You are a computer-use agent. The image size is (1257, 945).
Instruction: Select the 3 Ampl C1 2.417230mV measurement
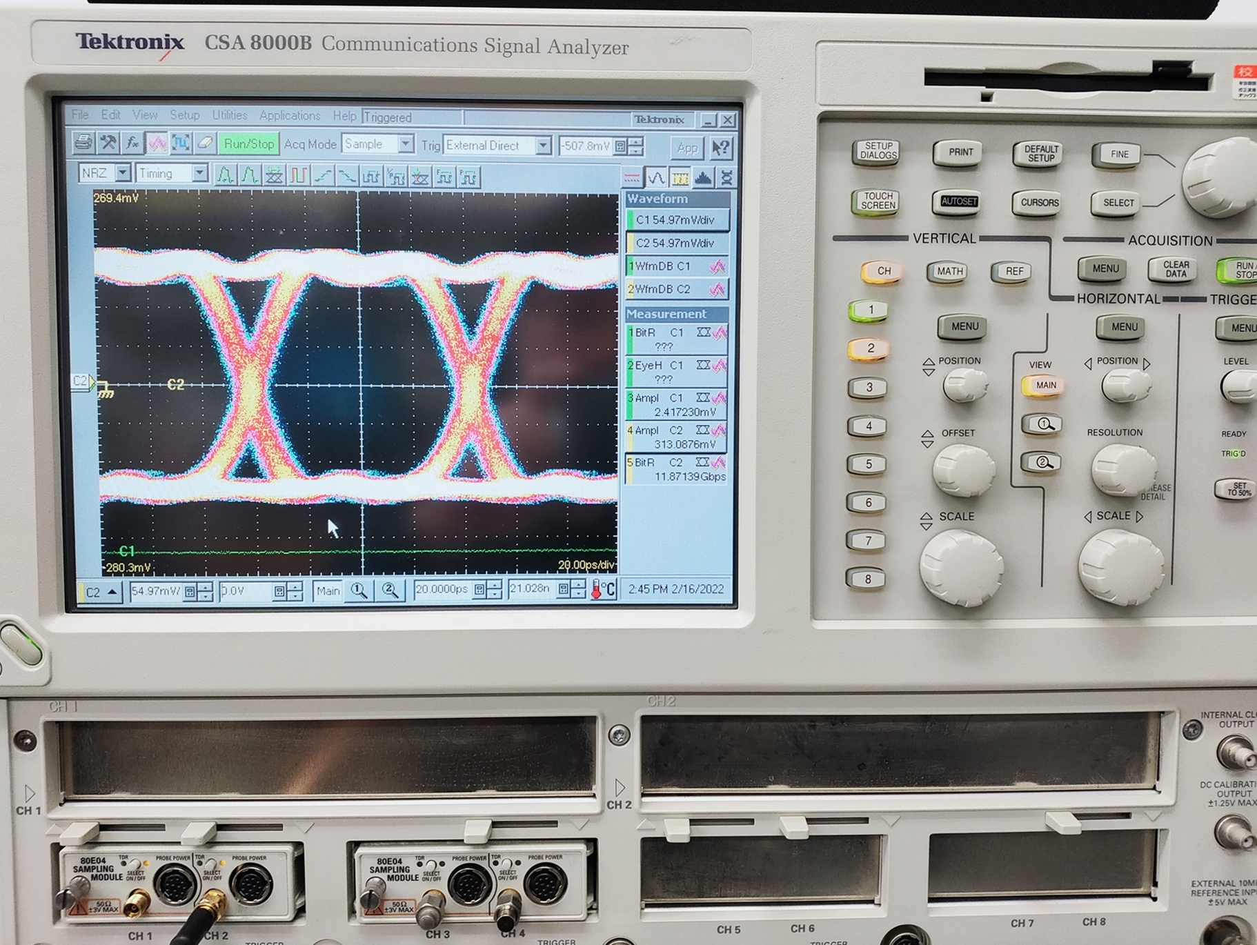point(677,405)
